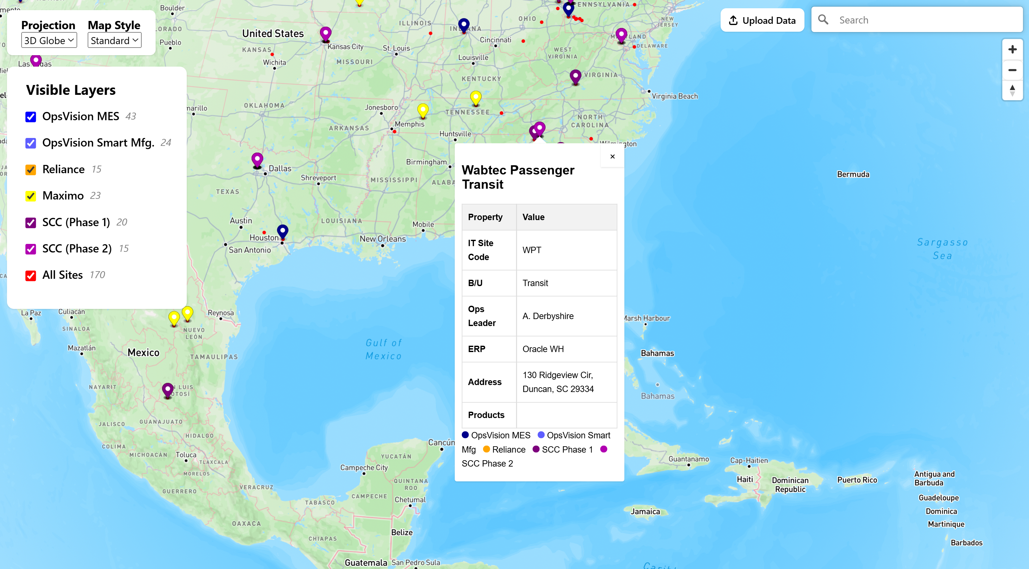This screenshot has width=1029, height=569.
Task: Open the Projection dropdown
Action: click(49, 40)
